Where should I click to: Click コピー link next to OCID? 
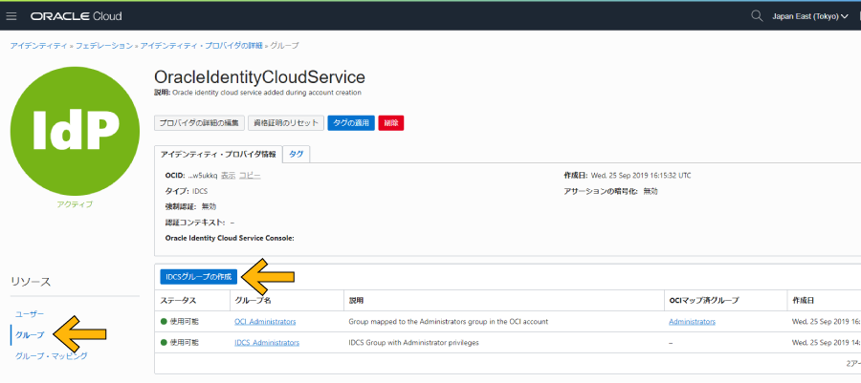[250, 176]
